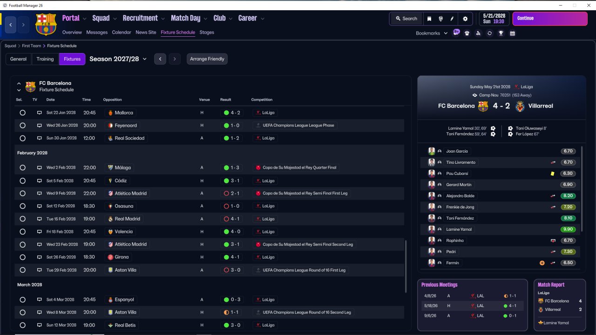
Task: Open the Overview sub-menu item
Action: click(72, 33)
